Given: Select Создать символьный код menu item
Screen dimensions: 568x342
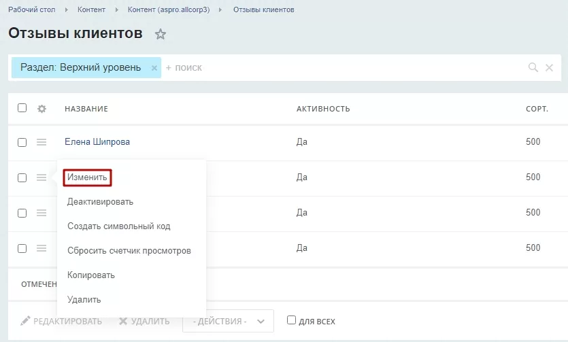Looking at the screenshot, I should [119, 226].
